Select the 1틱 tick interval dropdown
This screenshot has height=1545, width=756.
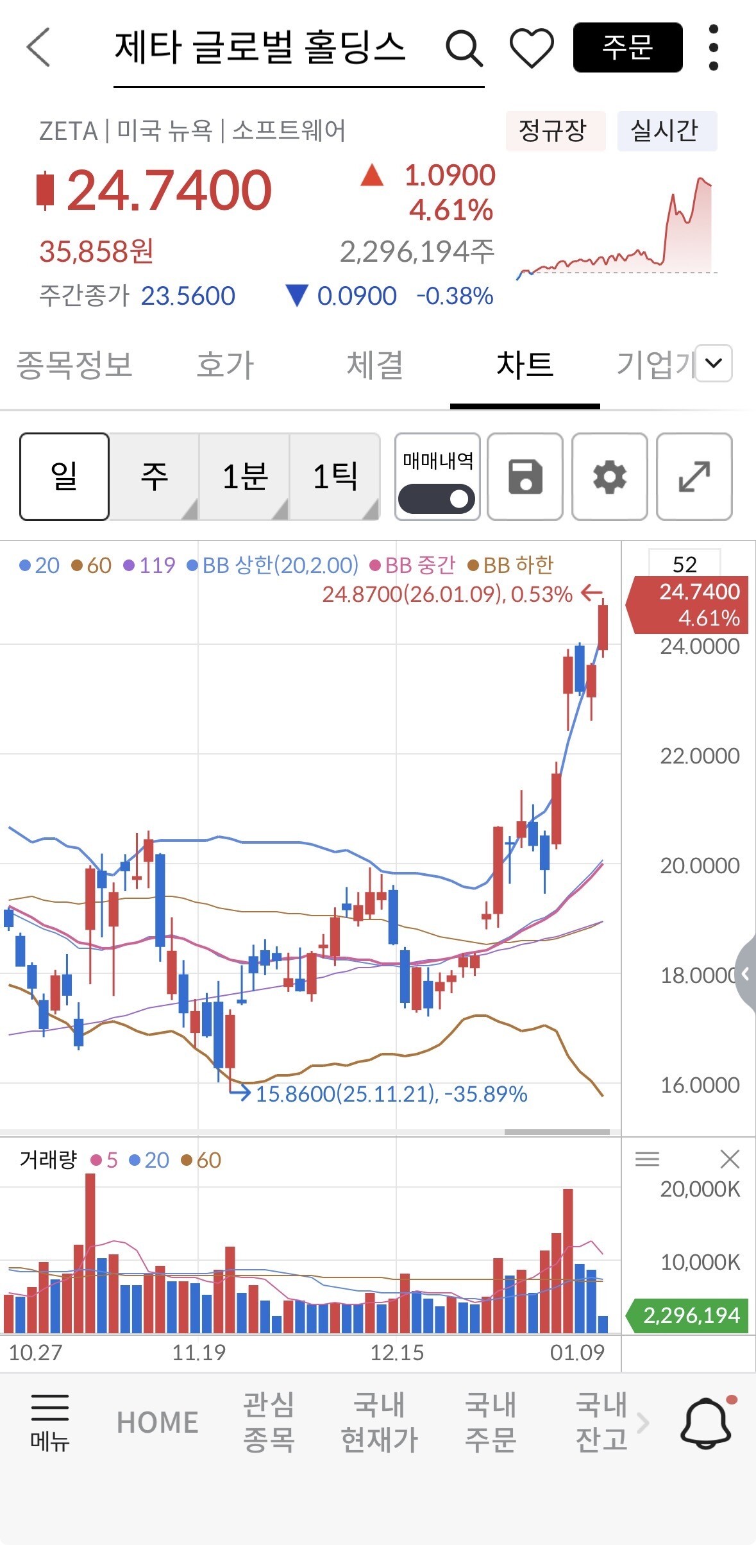(335, 476)
